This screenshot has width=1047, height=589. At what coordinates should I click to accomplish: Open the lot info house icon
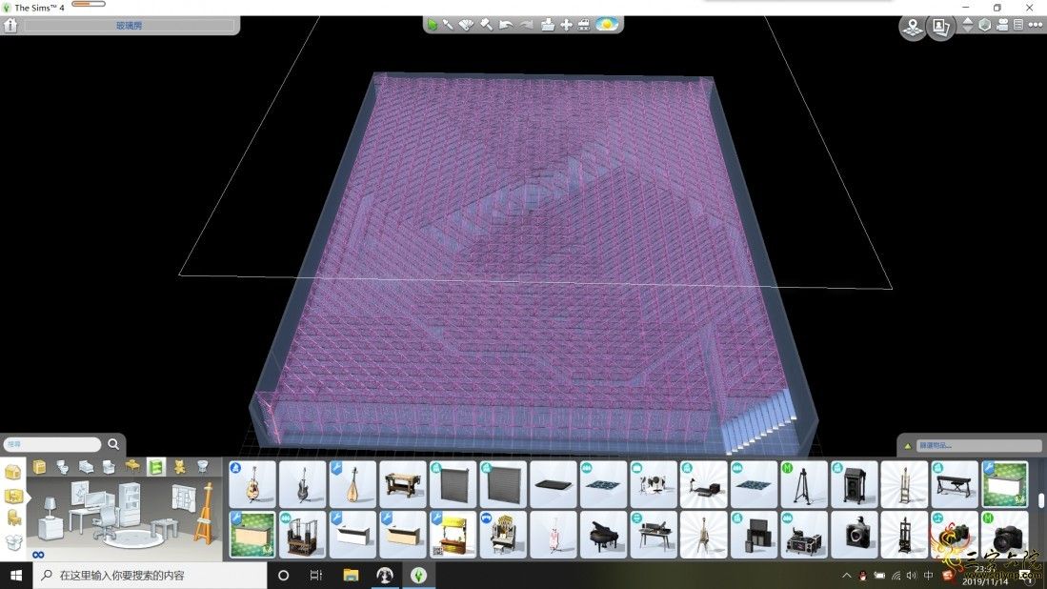(10, 26)
